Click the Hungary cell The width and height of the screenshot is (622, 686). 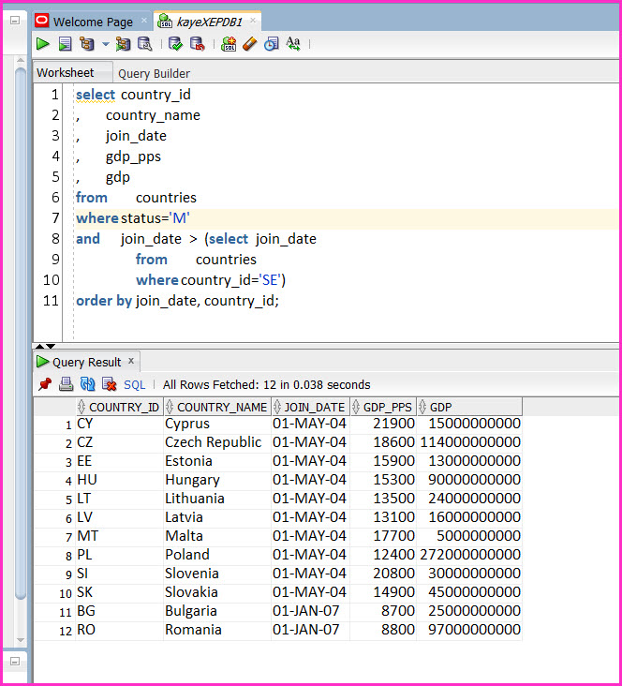(x=217, y=480)
